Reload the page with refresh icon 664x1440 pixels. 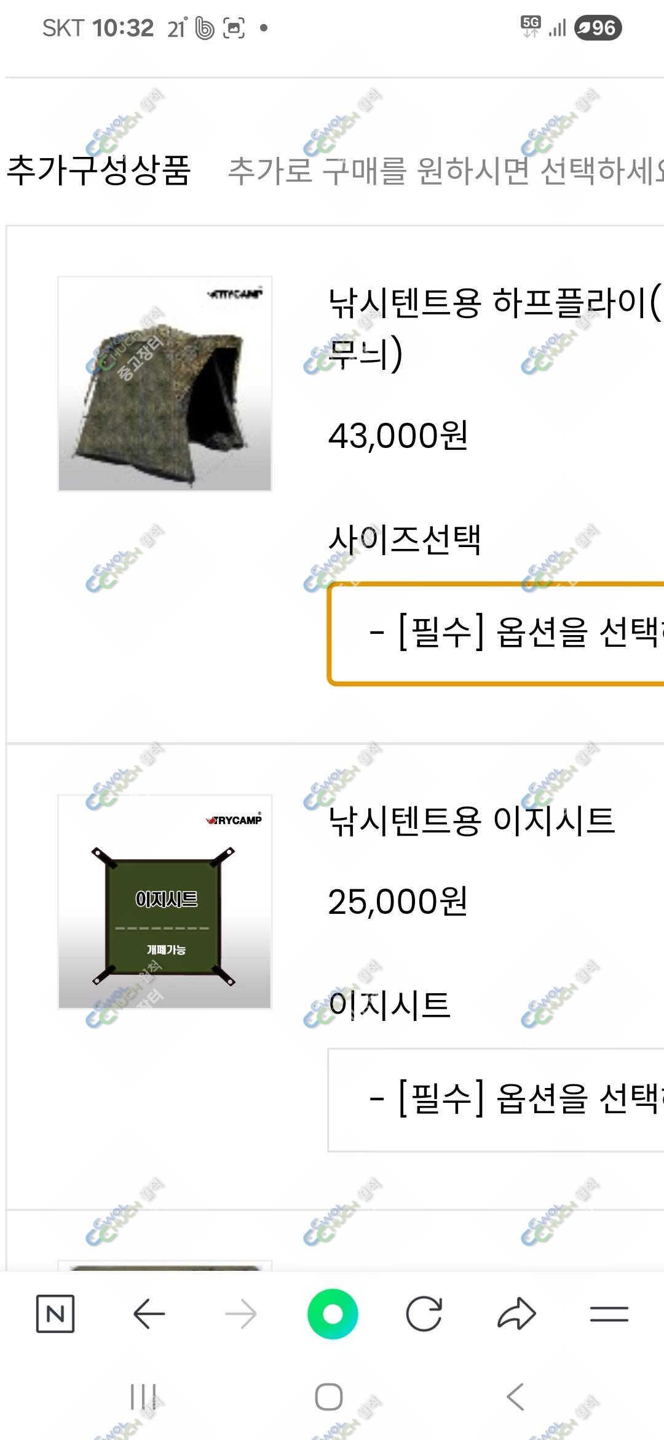(424, 1314)
